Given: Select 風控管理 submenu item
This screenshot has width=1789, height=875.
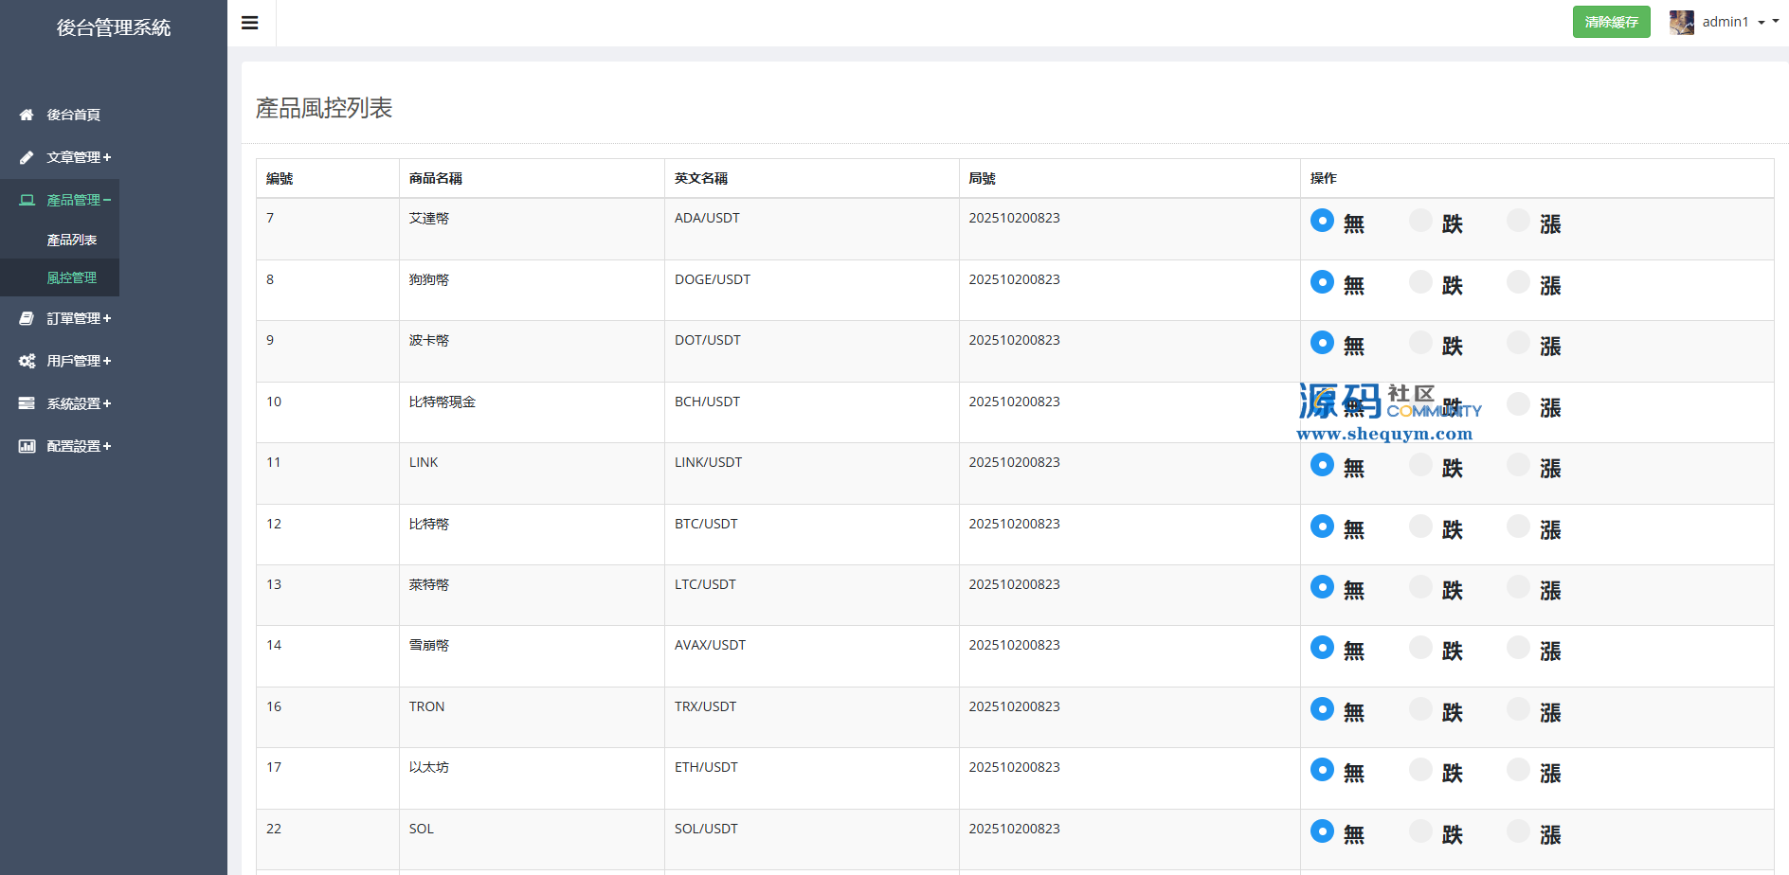Looking at the screenshot, I should coord(72,277).
